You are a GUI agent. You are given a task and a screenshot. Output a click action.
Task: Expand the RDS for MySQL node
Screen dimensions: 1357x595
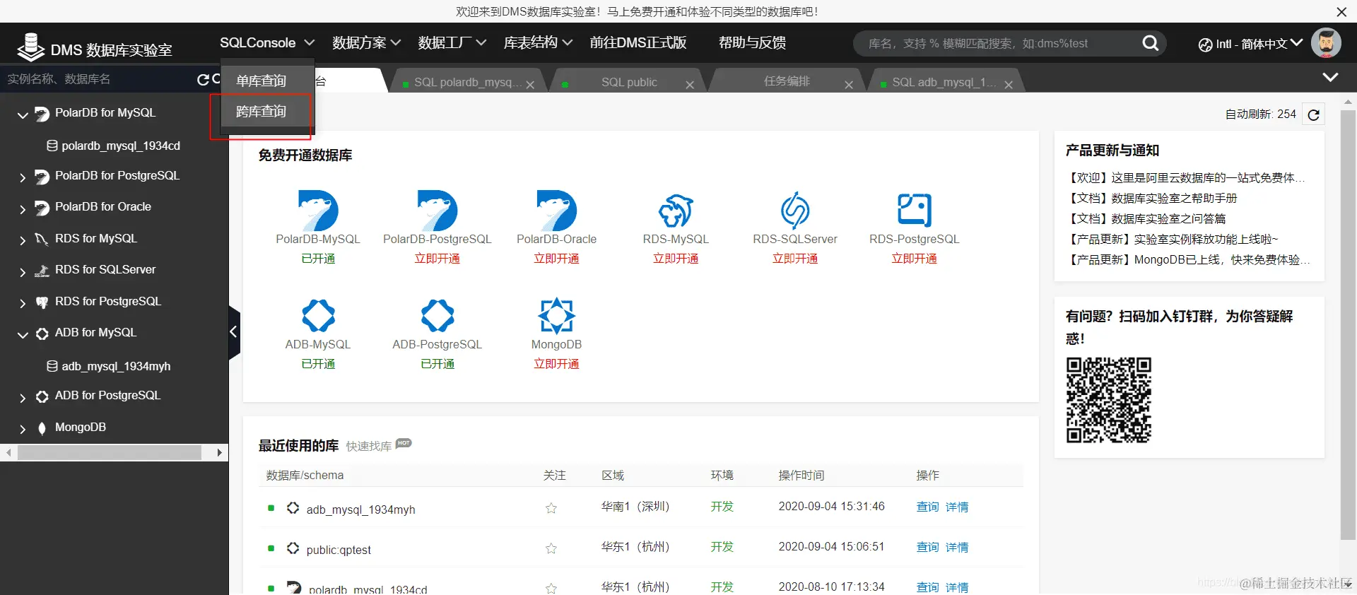23,240
